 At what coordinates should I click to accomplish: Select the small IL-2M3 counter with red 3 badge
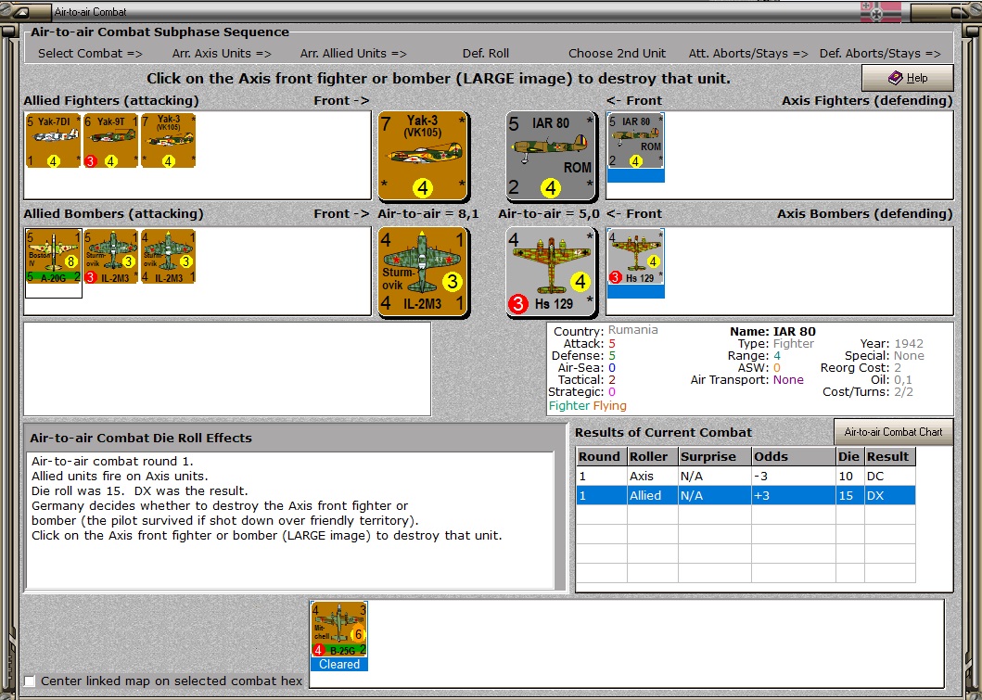tap(111, 257)
